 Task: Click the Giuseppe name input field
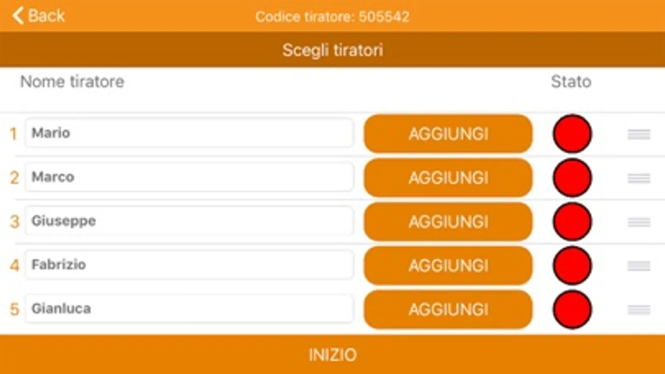[x=189, y=221]
